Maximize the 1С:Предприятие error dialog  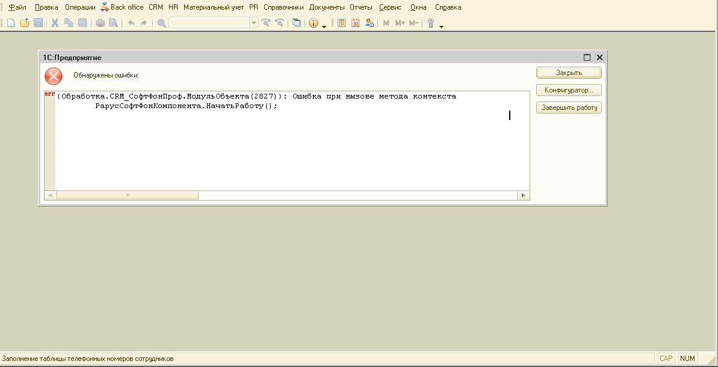[587, 57]
